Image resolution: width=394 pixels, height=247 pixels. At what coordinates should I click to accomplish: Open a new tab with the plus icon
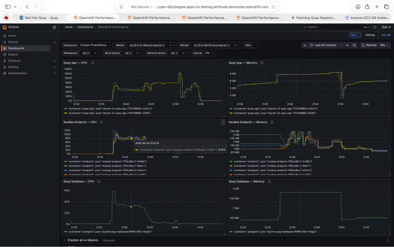point(377,7)
